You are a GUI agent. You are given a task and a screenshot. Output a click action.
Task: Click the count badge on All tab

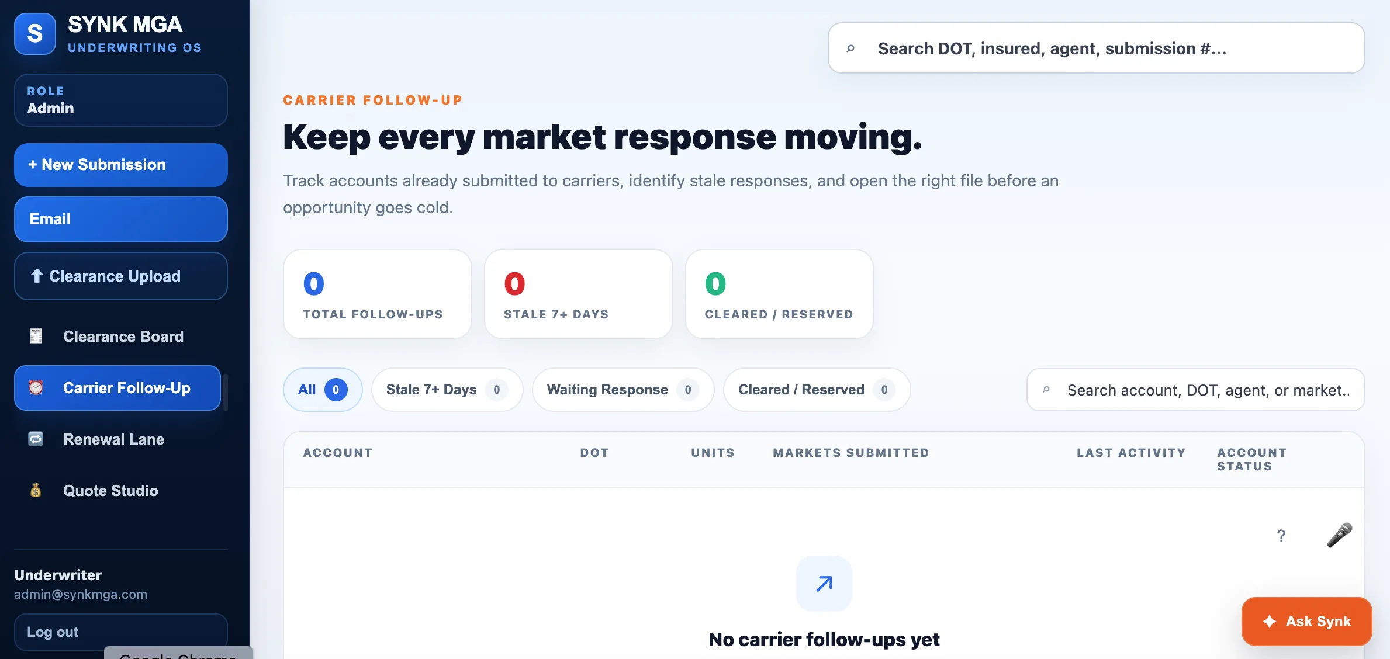336,390
